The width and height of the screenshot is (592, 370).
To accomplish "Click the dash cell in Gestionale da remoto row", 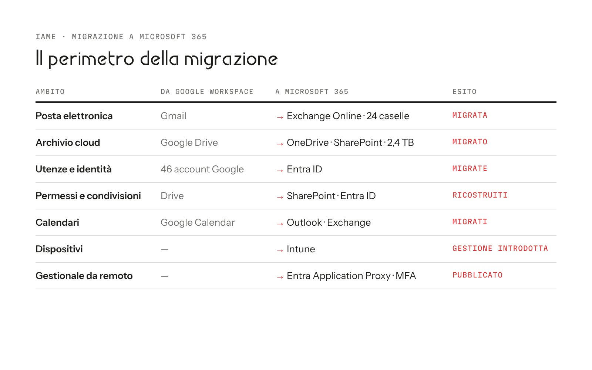I will click(x=165, y=276).
